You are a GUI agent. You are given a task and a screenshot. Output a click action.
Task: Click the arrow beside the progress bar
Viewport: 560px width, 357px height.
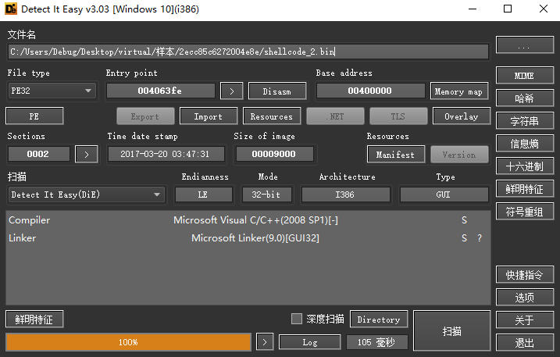point(265,342)
